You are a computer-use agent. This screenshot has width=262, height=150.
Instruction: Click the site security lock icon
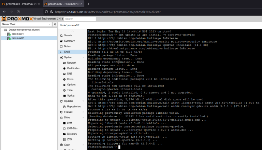(x=52, y=12)
